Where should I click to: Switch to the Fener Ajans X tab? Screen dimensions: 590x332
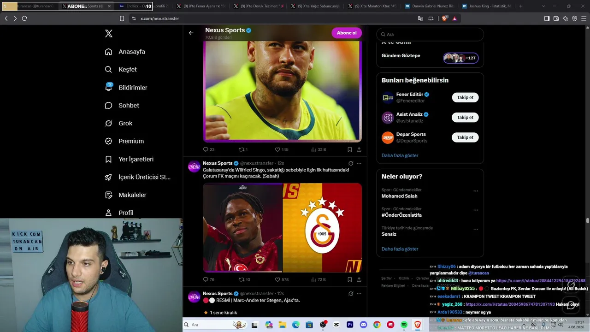[x=201, y=6]
